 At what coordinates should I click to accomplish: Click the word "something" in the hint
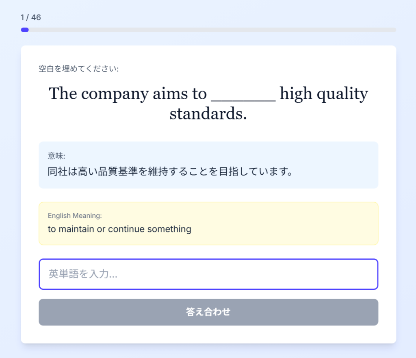(169, 229)
